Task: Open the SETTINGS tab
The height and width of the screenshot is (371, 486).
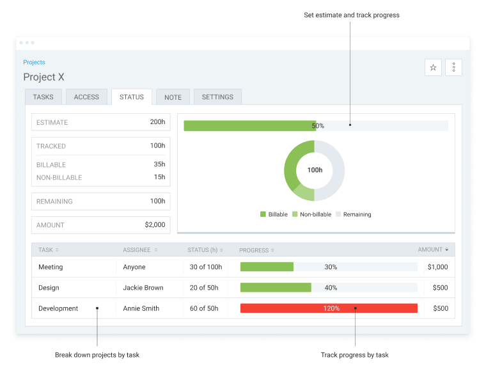Action: [217, 97]
